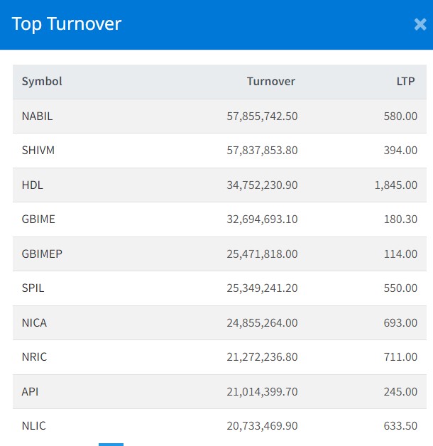This screenshot has height=446, width=433.
Task: Open the GBIME symbol entry
Action: coord(38,219)
